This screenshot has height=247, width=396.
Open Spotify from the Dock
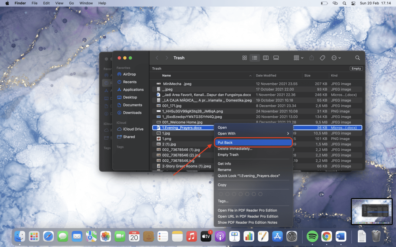(312, 236)
